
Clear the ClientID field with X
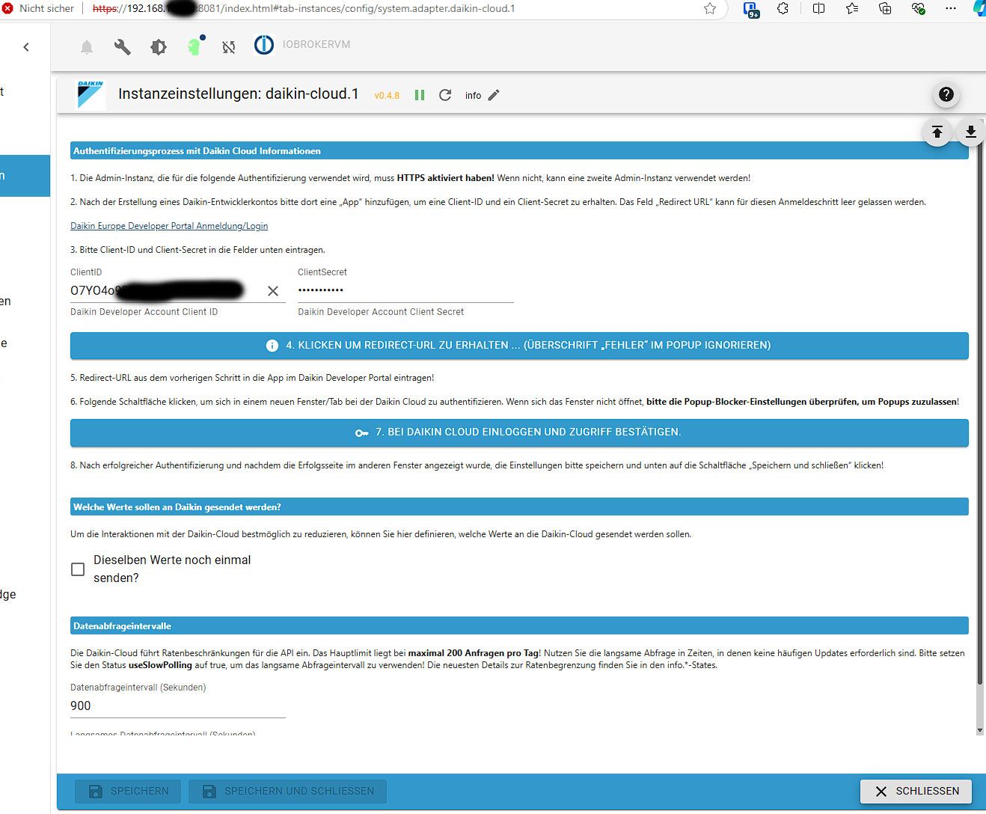click(273, 291)
